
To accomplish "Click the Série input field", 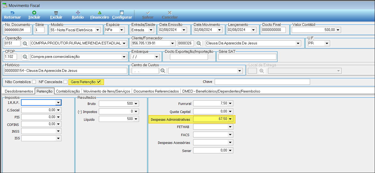I will point(40,30).
